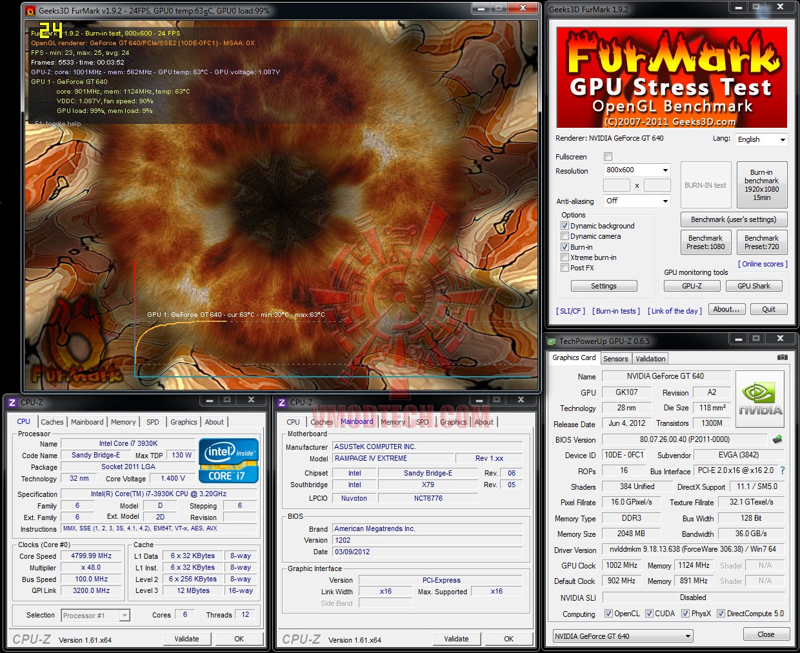
Task: Open SPD tab in left CPU-Z
Action: coord(153,422)
